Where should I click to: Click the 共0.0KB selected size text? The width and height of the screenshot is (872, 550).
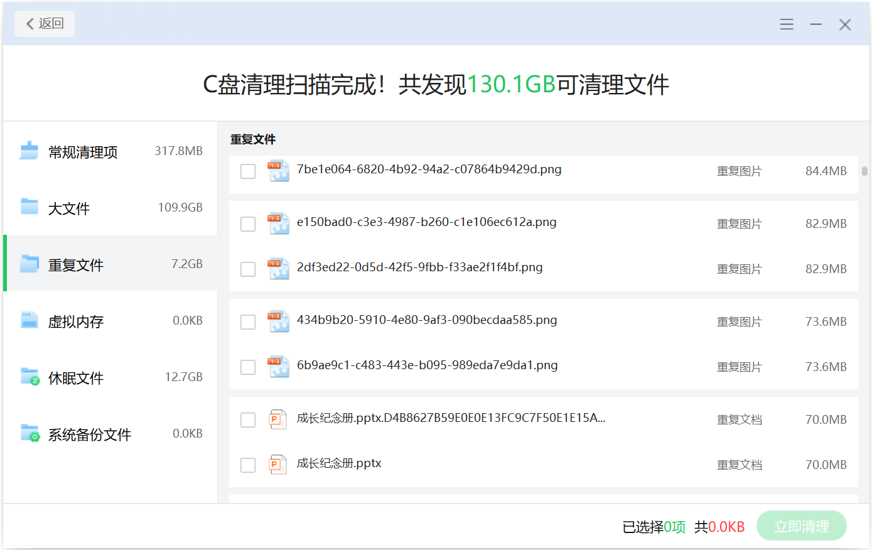coord(719,527)
